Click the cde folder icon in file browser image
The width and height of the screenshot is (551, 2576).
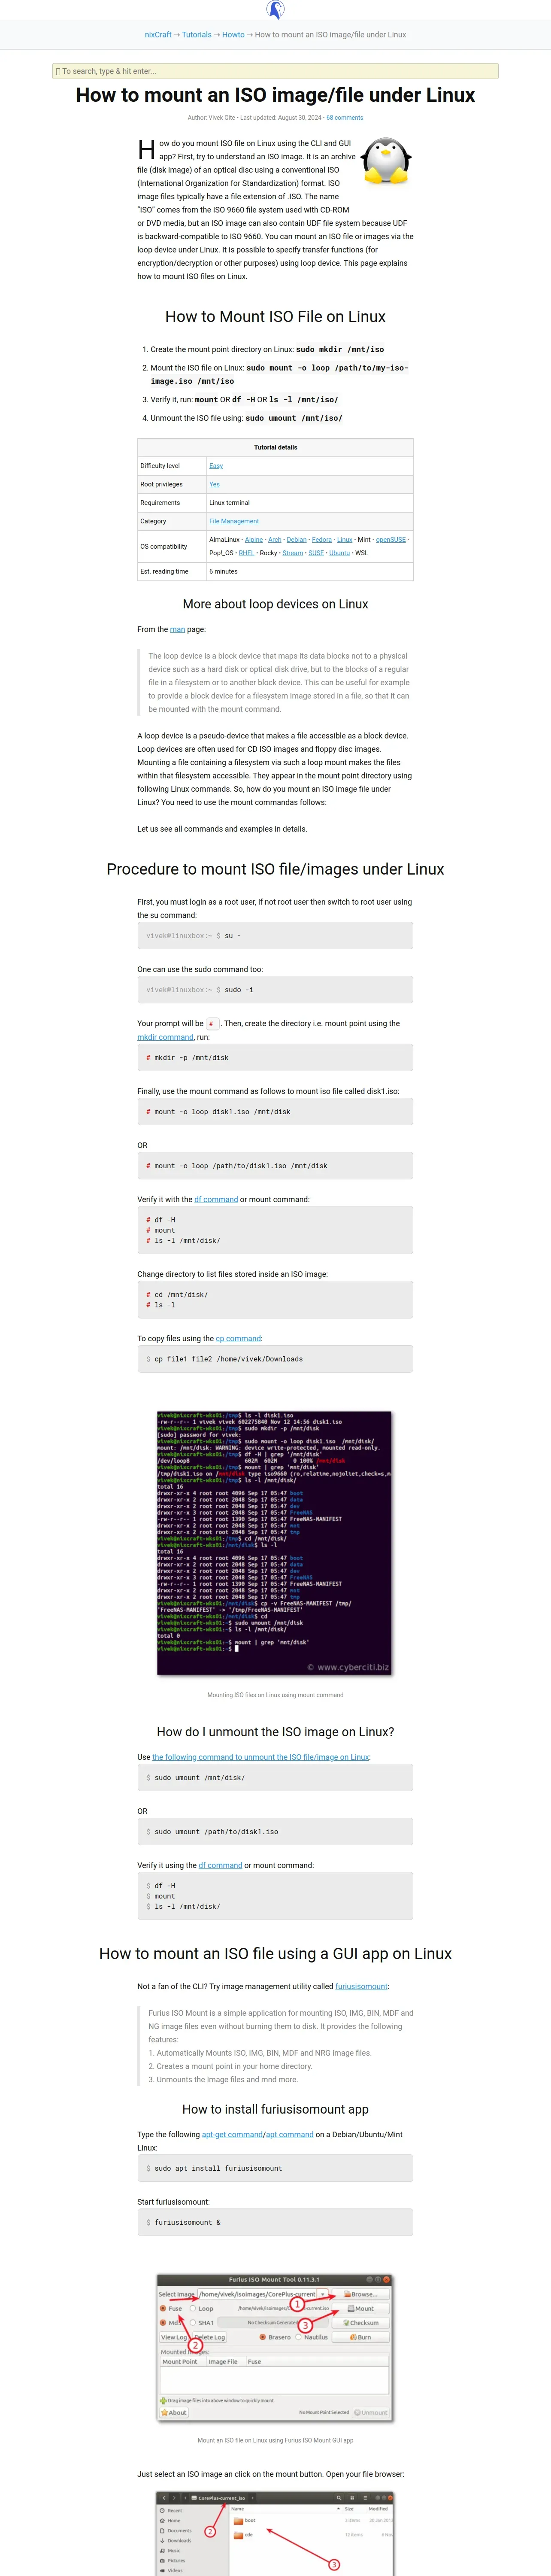239,2535
